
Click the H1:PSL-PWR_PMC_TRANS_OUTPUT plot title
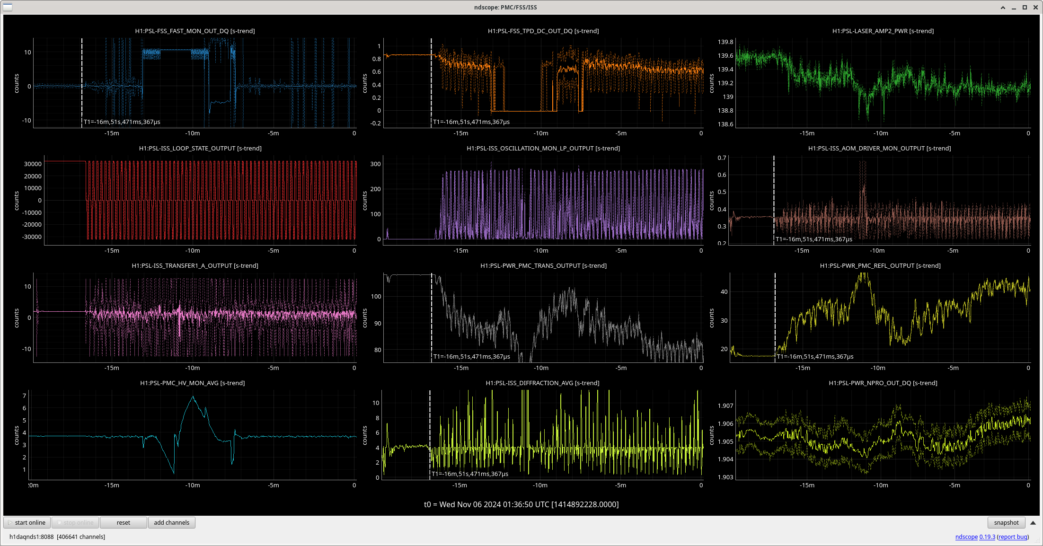point(543,265)
